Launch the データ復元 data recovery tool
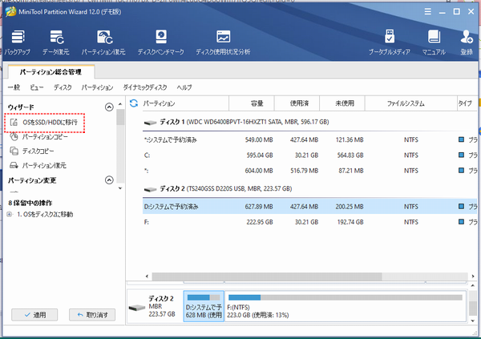 (x=56, y=42)
